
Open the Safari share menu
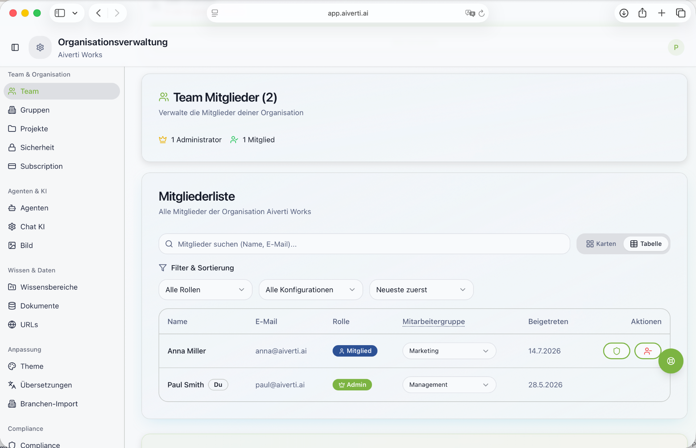(642, 13)
